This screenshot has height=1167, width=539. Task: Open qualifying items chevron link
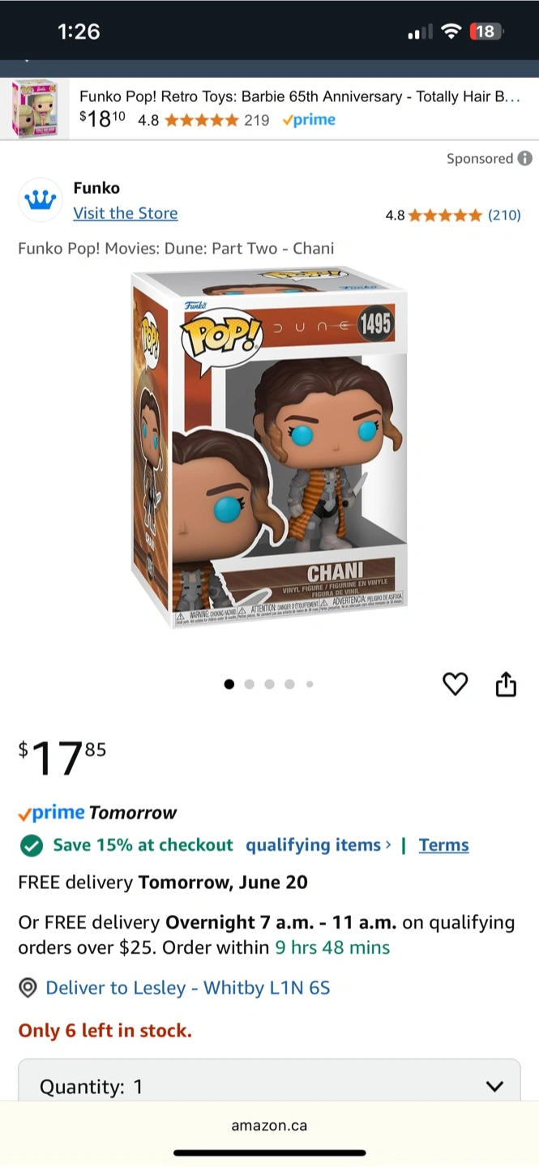pyautogui.click(x=319, y=845)
